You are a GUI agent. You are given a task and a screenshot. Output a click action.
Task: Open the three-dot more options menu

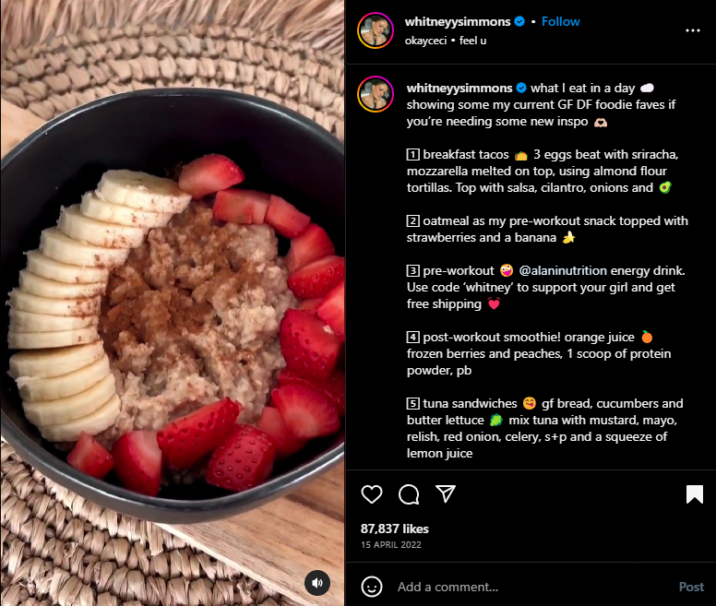click(693, 30)
